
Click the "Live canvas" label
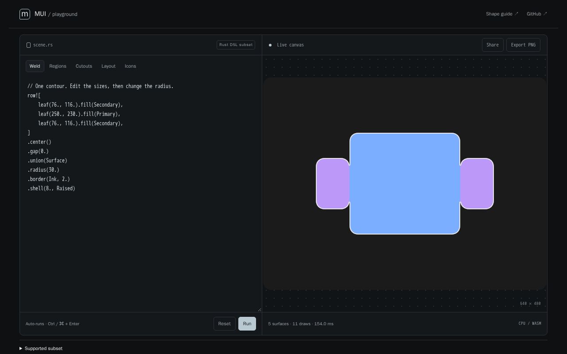click(x=291, y=45)
